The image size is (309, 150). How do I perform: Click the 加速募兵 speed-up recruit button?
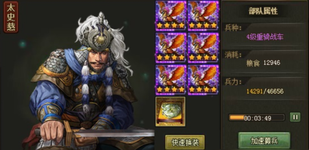[x=264, y=141]
